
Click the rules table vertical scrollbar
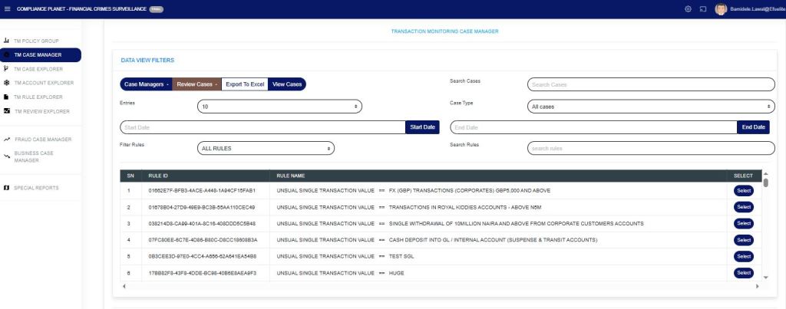[765, 230]
